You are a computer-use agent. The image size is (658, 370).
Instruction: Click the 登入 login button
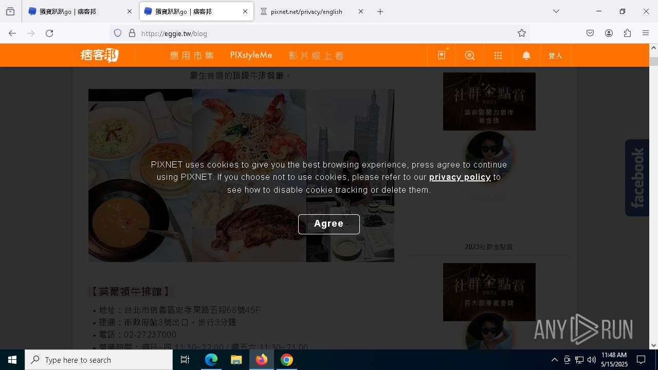[556, 55]
